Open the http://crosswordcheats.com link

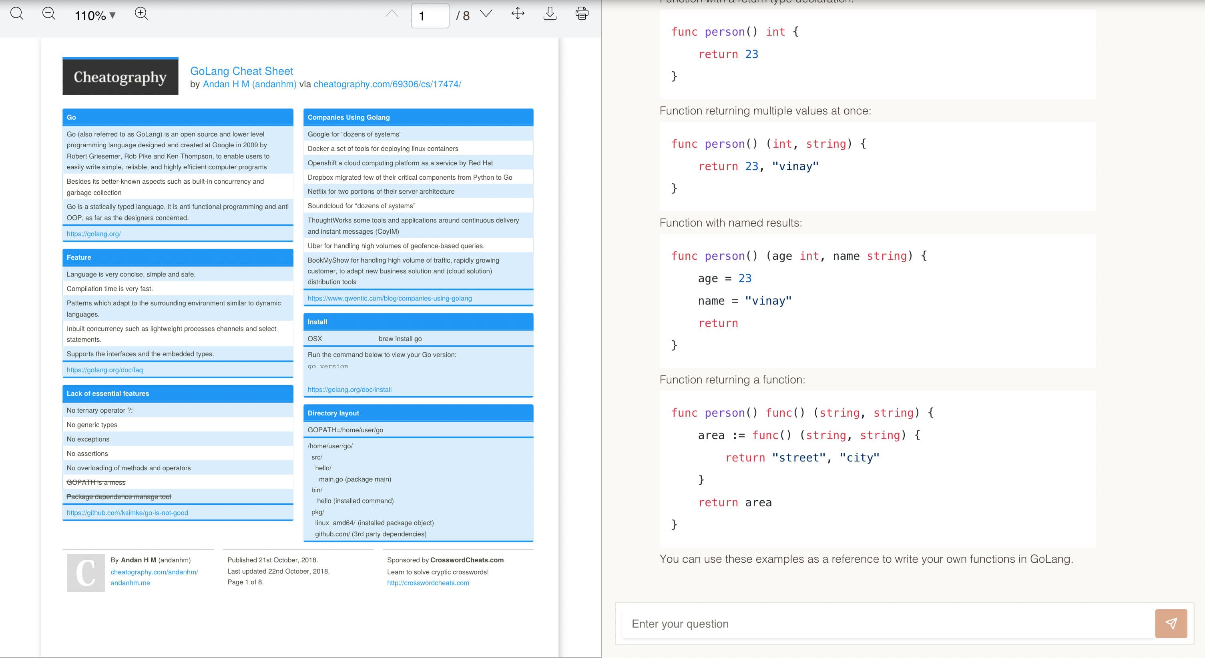pyautogui.click(x=428, y=583)
